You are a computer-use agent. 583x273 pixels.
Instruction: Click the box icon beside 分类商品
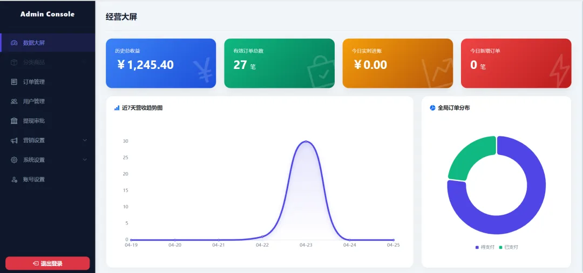point(14,62)
